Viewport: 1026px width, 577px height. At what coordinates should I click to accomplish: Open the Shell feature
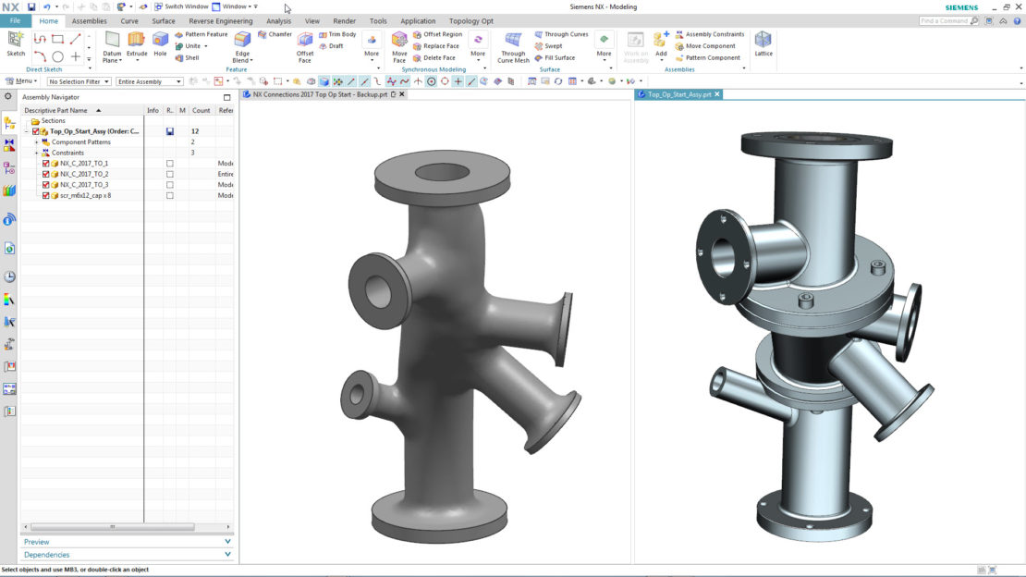pyautogui.click(x=187, y=57)
